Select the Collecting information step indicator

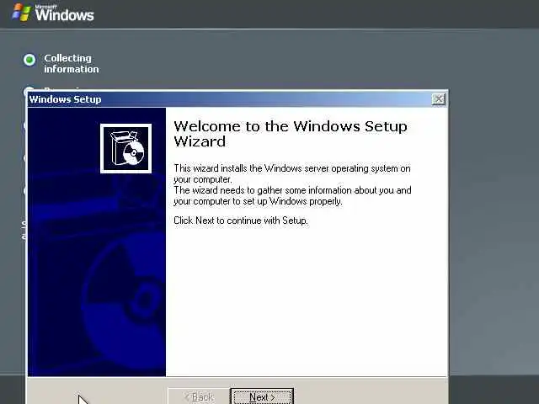29,60
